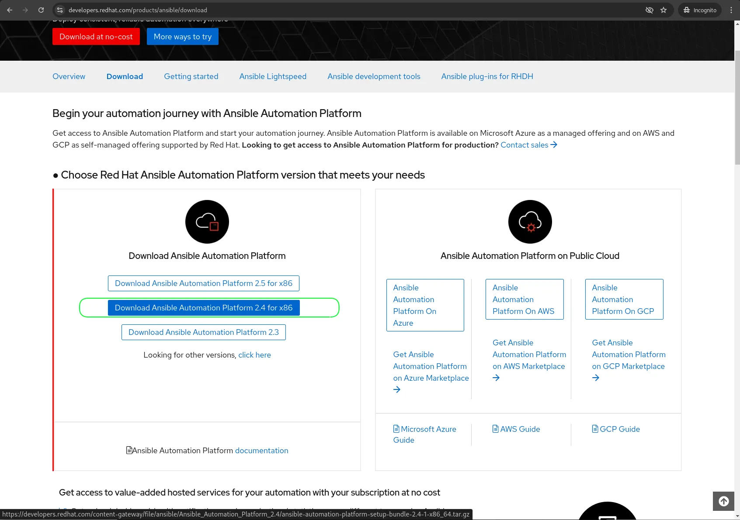Click the public cloud gear circle icon
The width and height of the screenshot is (740, 520).
pyautogui.click(x=530, y=222)
